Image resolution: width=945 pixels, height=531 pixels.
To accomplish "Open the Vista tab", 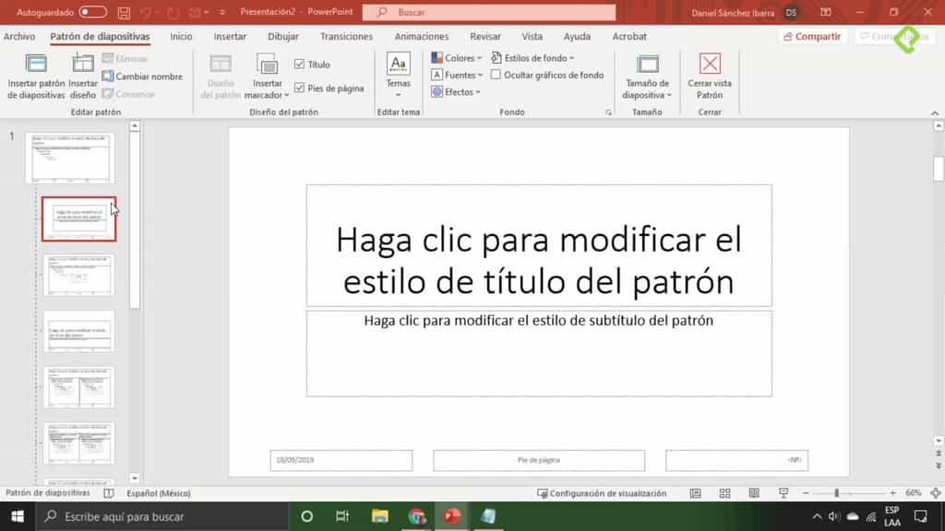I will [x=532, y=36].
